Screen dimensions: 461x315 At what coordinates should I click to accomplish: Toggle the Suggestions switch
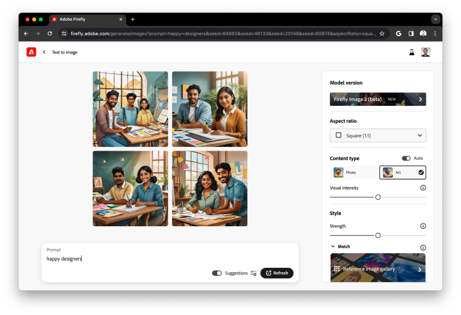pos(217,273)
